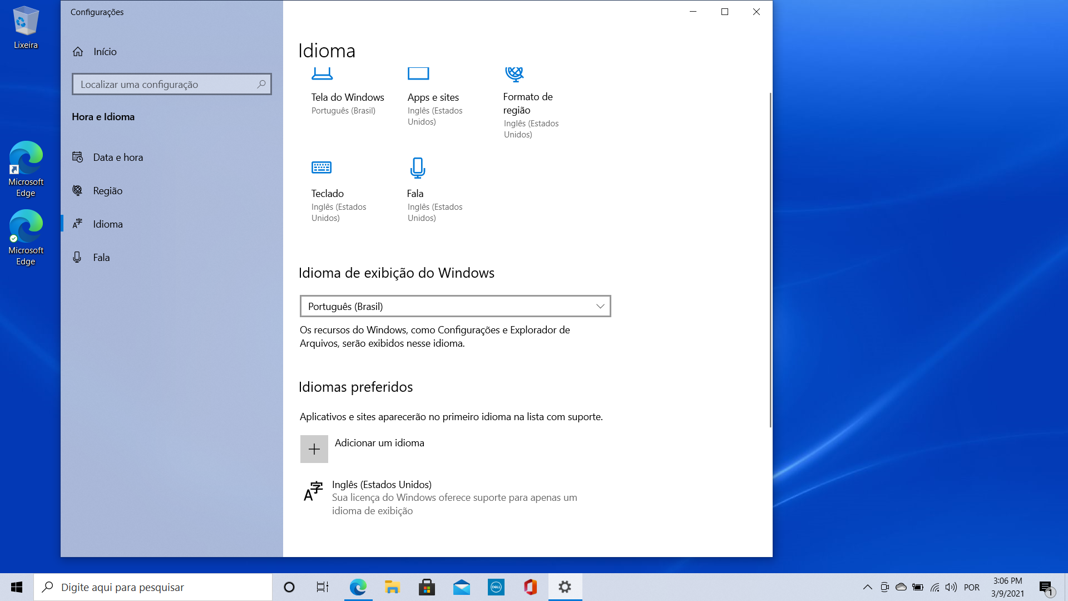Open Windows display language dropdown
The image size is (1068, 601).
point(455,307)
